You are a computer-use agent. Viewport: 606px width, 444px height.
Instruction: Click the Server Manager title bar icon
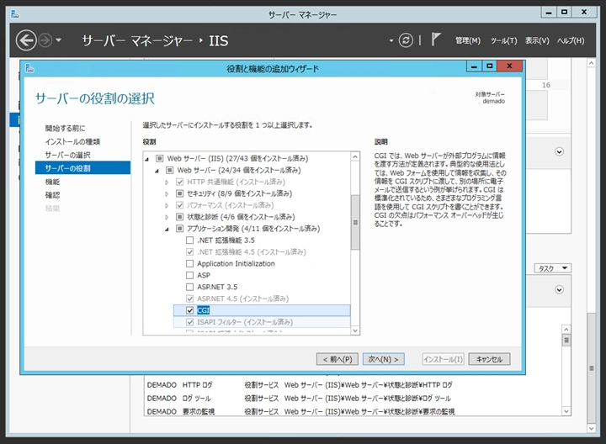coord(15,14)
